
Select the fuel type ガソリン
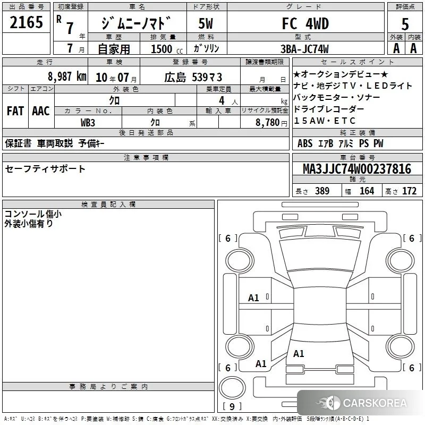pos(206,48)
